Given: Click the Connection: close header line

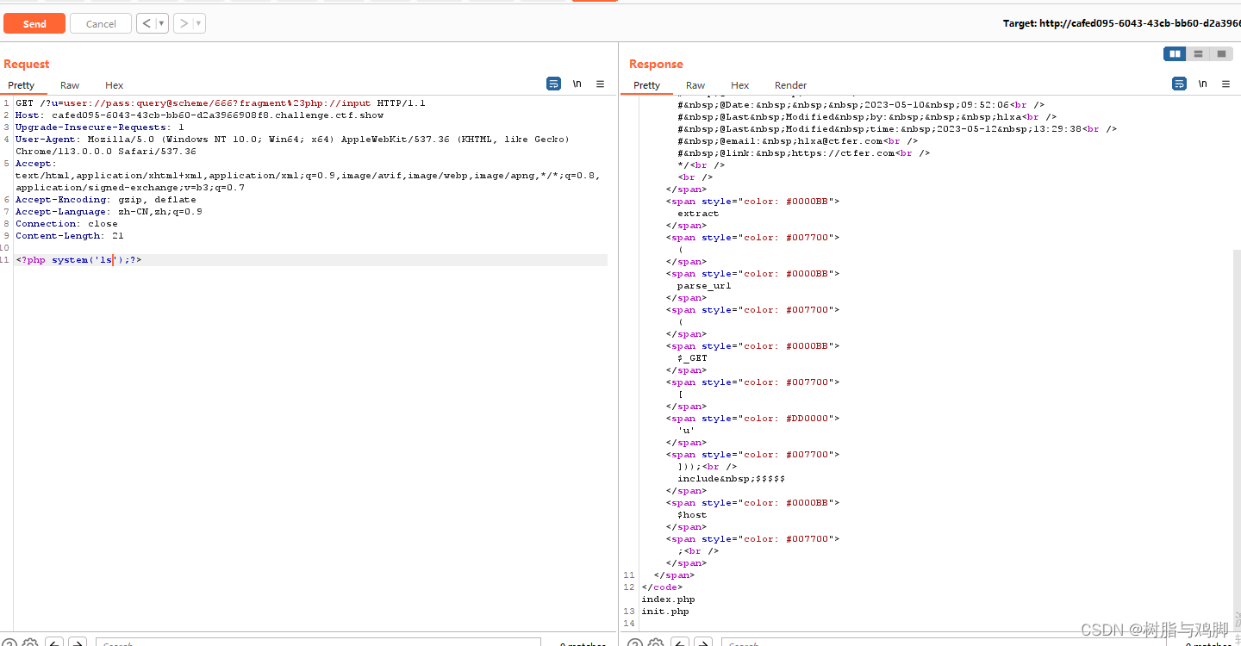Looking at the screenshot, I should [66, 224].
